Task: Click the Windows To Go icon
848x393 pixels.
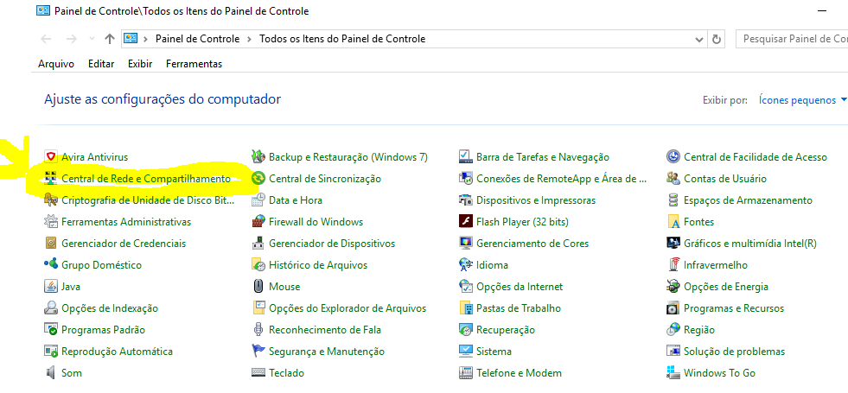Action: tap(673, 373)
